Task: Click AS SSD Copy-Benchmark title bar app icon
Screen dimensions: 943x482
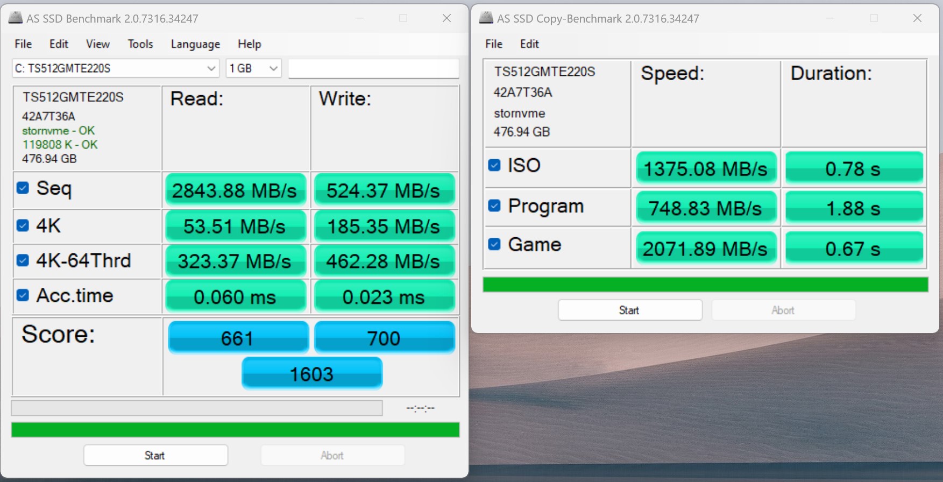Action: (x=486, y=18)
